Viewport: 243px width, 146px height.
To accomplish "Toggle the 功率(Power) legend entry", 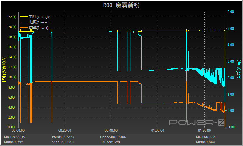I will click(x=38, y=28).
